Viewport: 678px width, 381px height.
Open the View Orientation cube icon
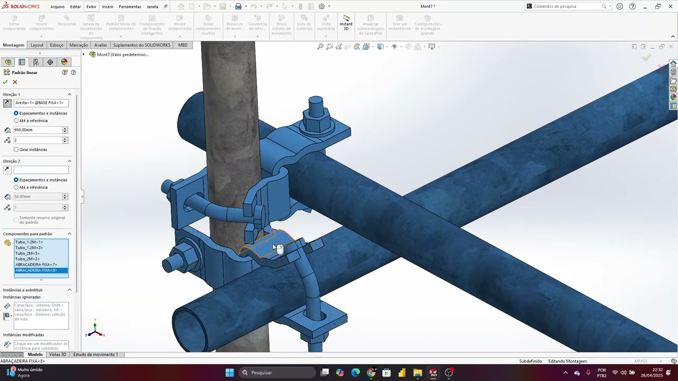coord(366,47)
